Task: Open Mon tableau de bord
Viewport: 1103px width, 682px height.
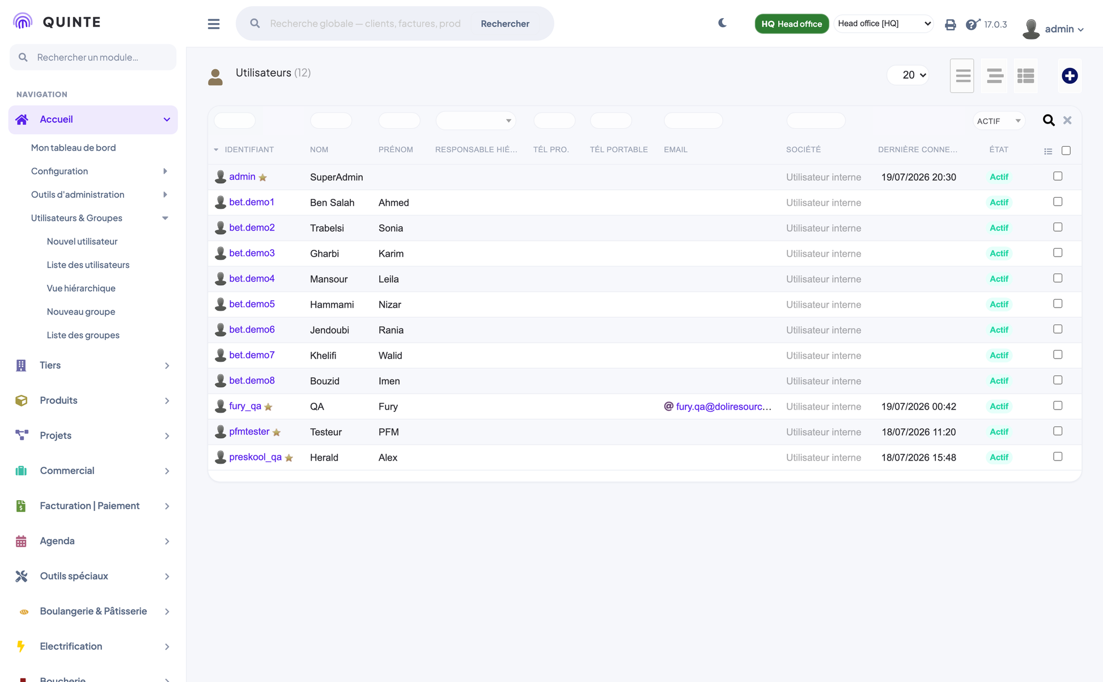Action: point(73,148)
